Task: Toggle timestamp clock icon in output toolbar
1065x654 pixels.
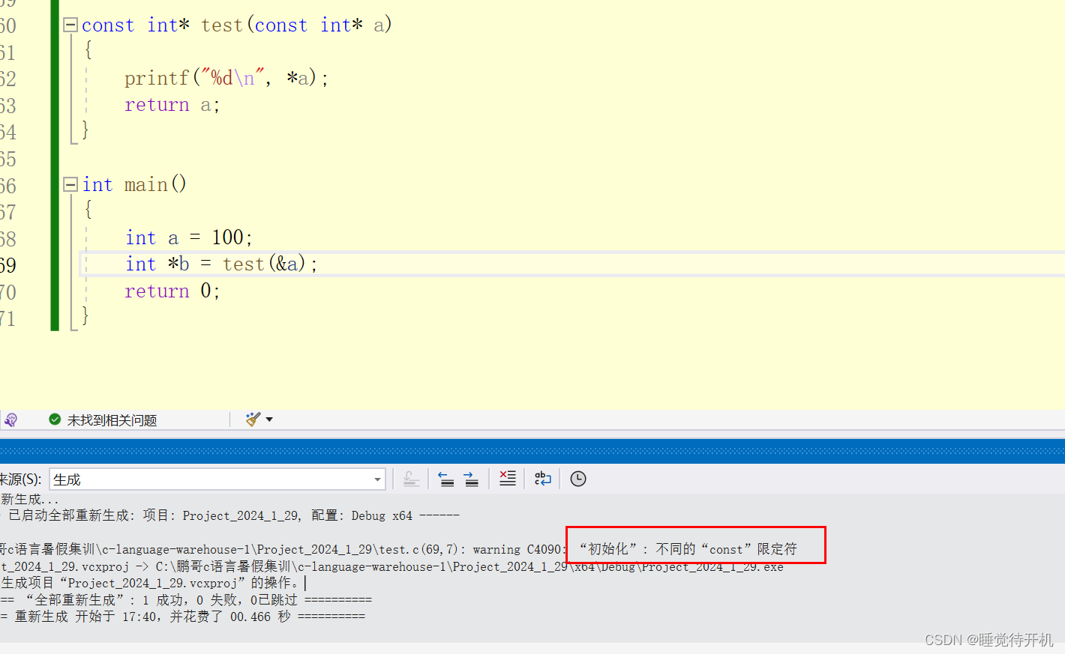Action: 578,479
